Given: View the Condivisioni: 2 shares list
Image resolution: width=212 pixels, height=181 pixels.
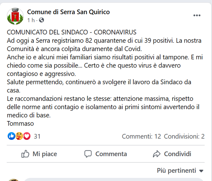Looking at the screenshot, I should [184, 136].
